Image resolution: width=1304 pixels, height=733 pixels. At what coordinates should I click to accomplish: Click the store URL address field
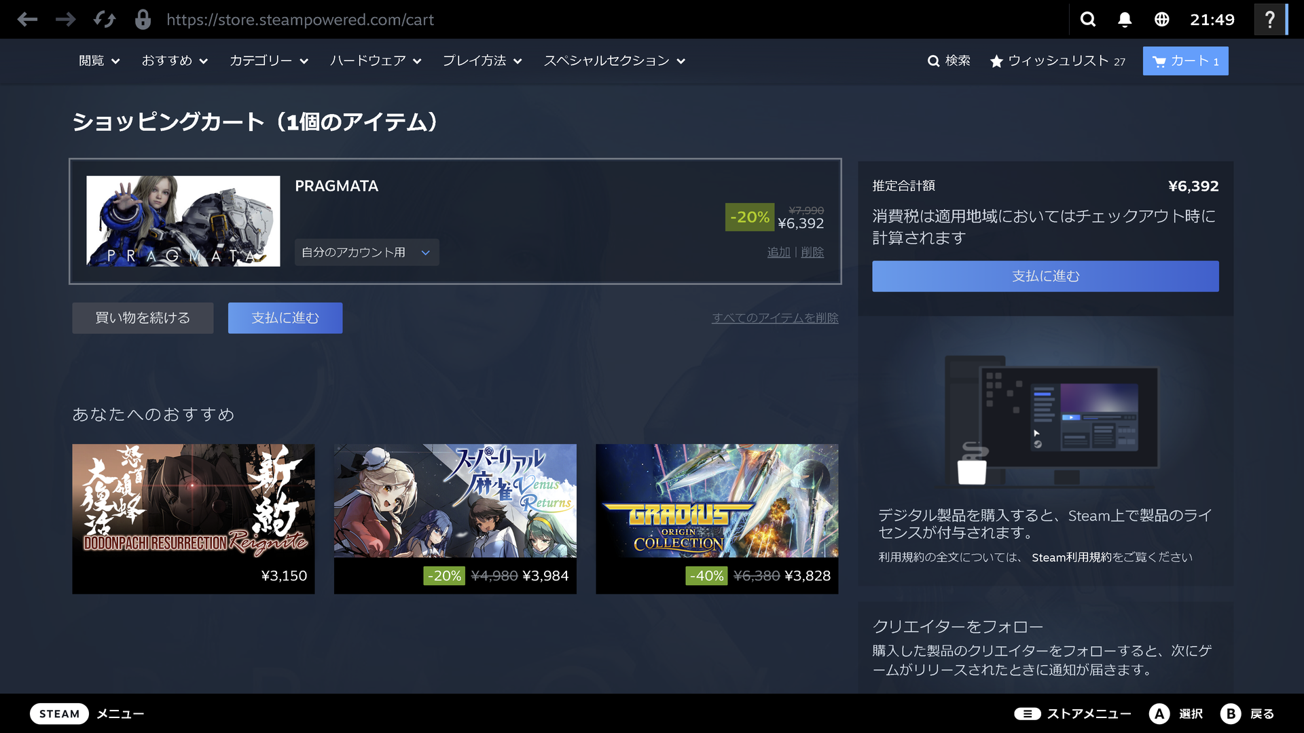tap(300, 20)
